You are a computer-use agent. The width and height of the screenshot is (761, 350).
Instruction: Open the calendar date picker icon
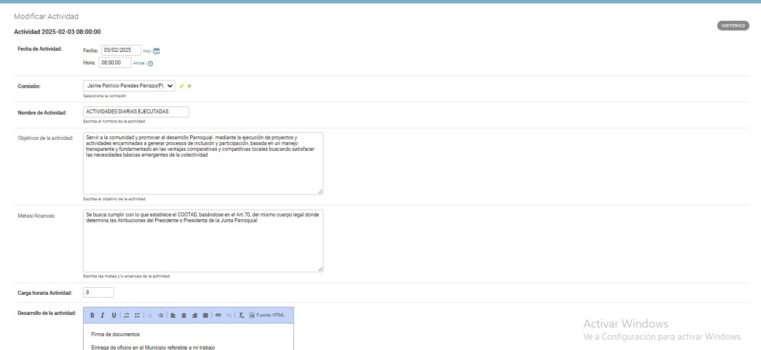(x=156, y=51)
